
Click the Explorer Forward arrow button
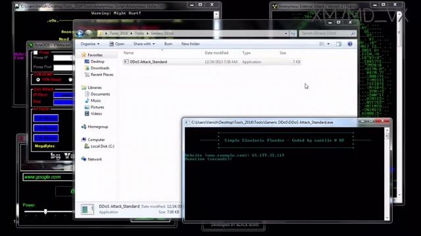coord(89,33)
